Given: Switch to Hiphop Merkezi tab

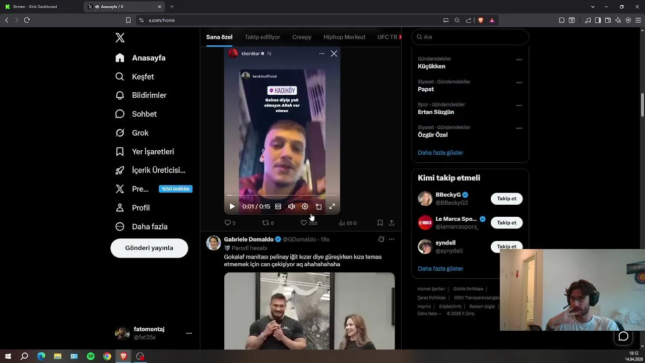Looking at the screenshot, I should 344,37.
